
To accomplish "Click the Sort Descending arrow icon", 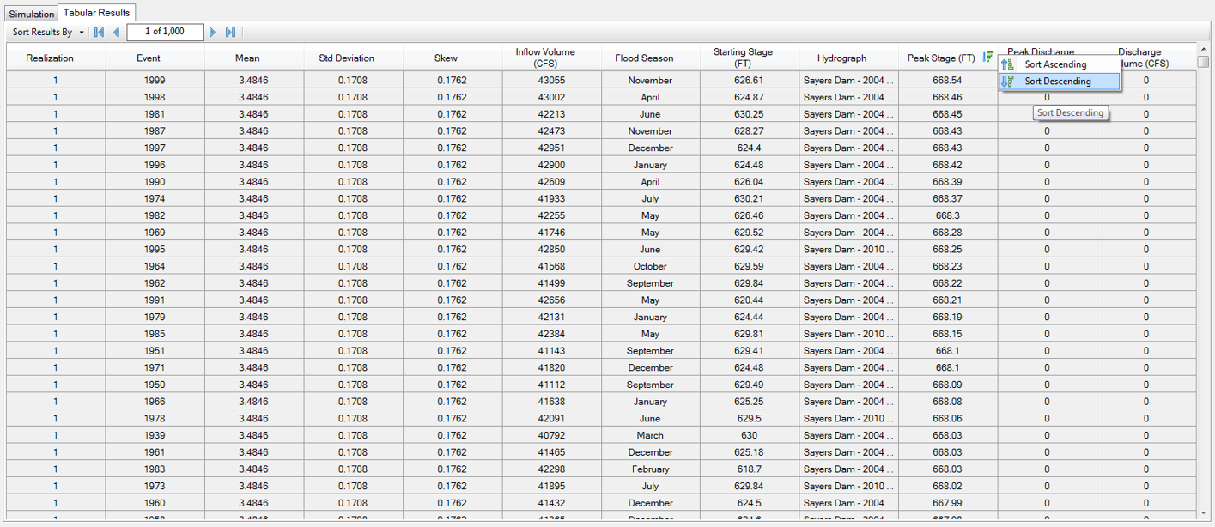I will 1007,82.
